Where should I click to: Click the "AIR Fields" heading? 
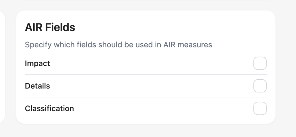[x=50, y=28]
